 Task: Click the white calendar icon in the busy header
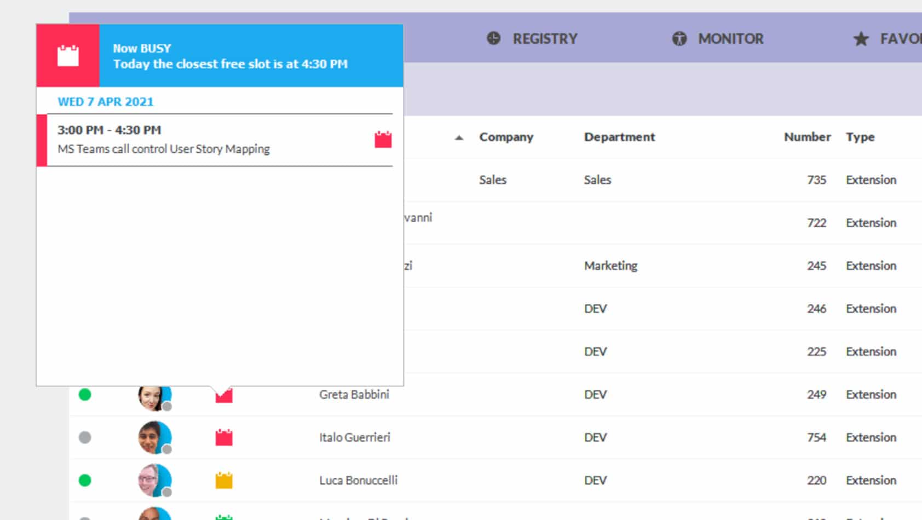(x=68, y=56)
